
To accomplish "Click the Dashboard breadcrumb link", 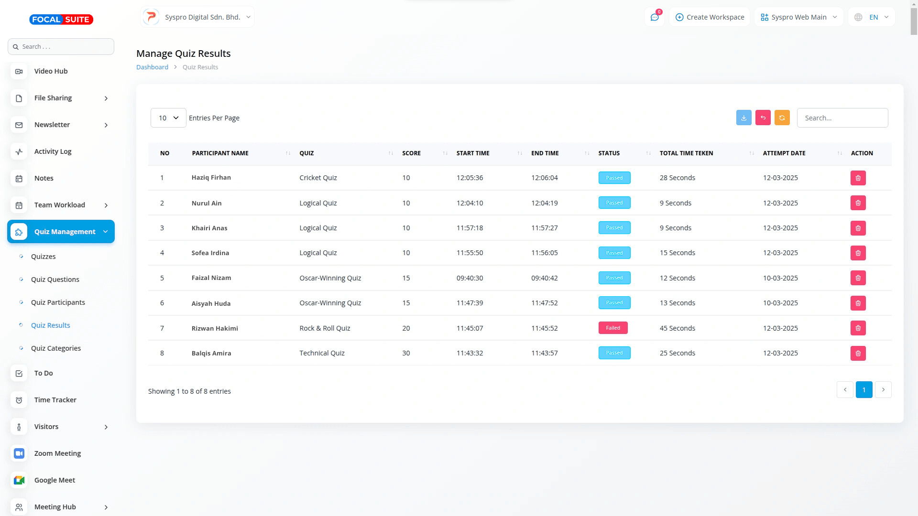I will pos(152,67).
